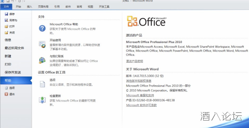Click the Word icon in title bar
The height and width of the screenshot is (128, 249).
(x=2, y=1)
